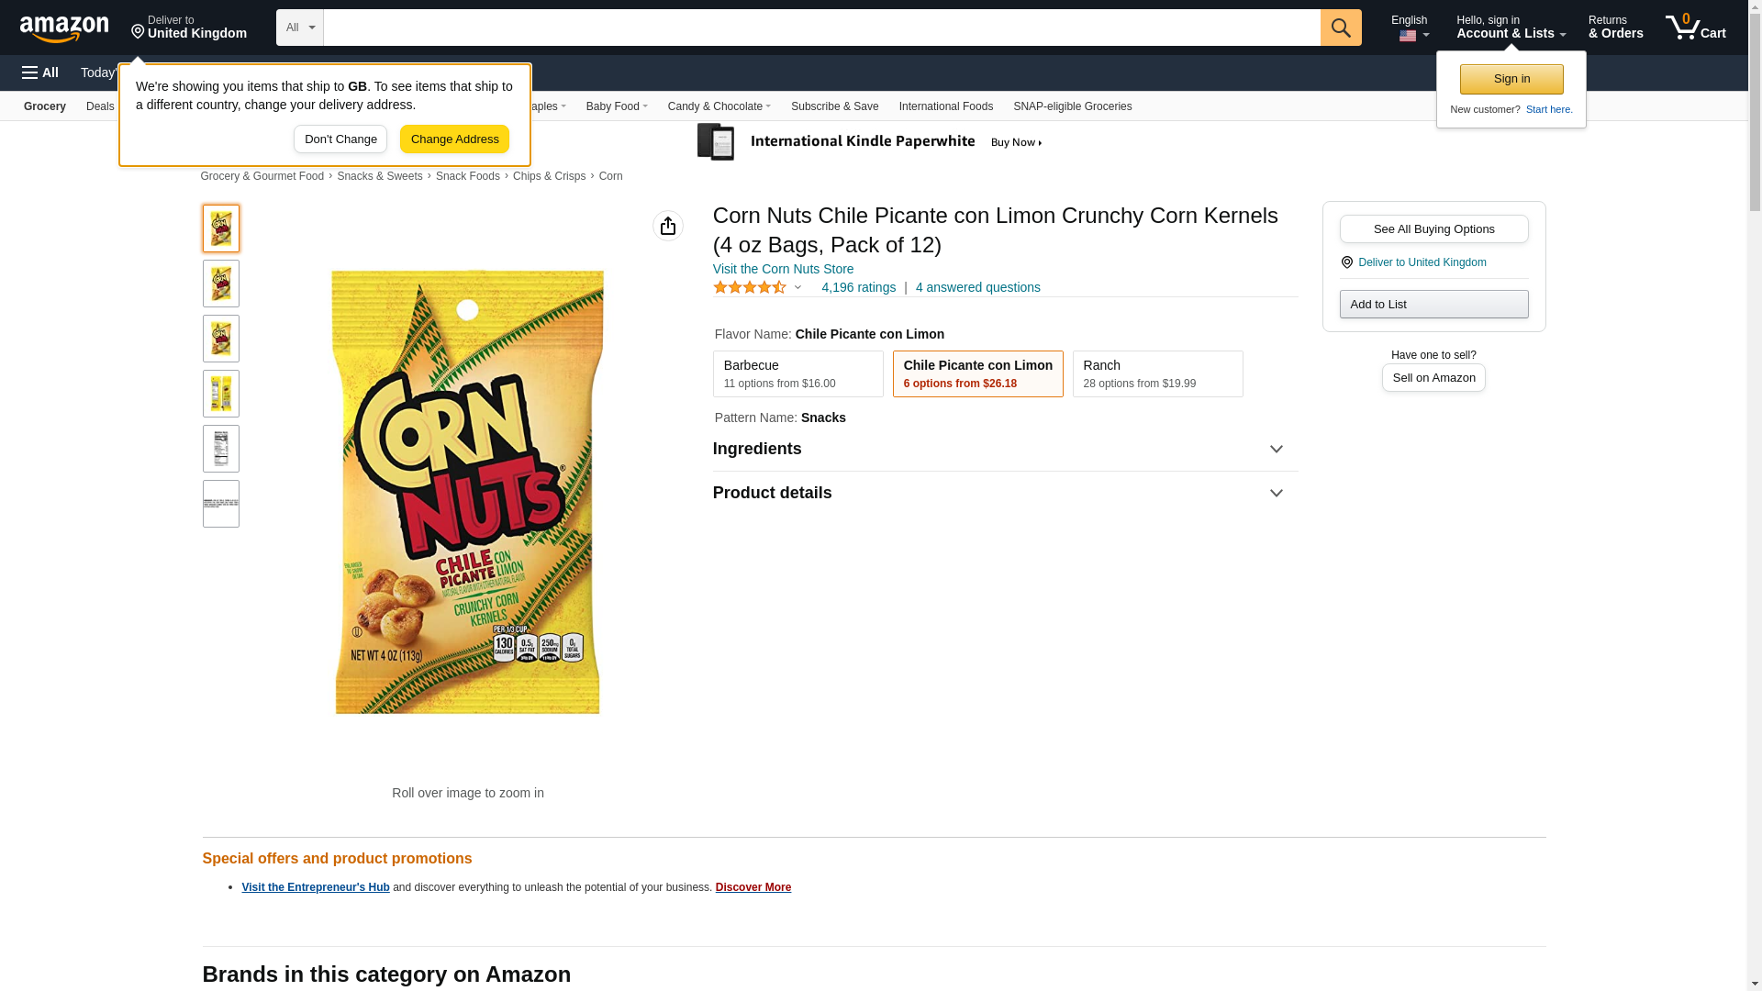Expand the Ingredients section
The image size is (1762, 991).
point(1005,450)
